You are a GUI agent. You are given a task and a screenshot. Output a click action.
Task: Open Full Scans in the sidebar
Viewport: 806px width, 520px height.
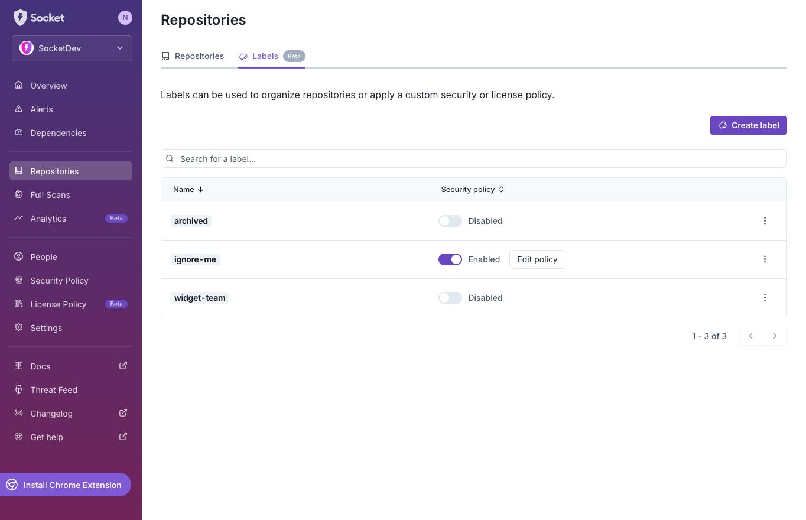click(50, 195)
